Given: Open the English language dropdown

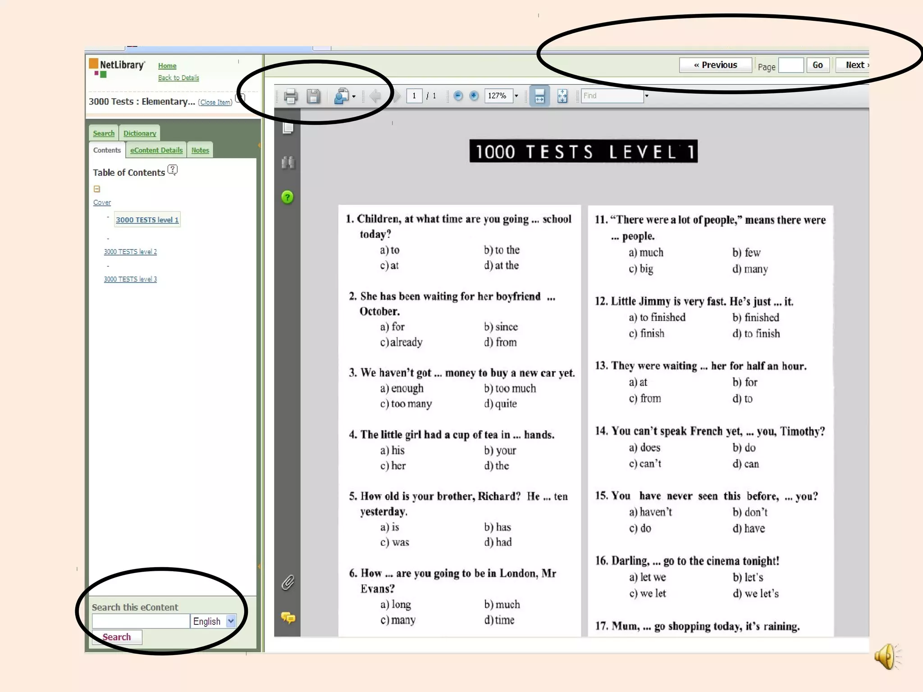Looking at the screenshot, I should [230, 621].
